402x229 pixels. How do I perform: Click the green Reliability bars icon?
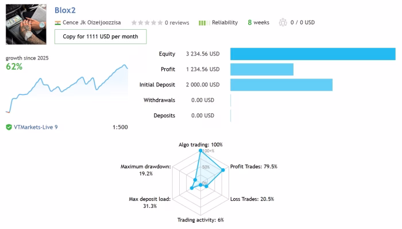pyautogui.click(x=204, y=23)
